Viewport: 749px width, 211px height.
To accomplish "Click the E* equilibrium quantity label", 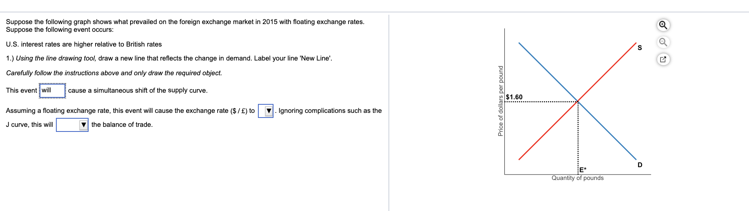I will 583,170.
